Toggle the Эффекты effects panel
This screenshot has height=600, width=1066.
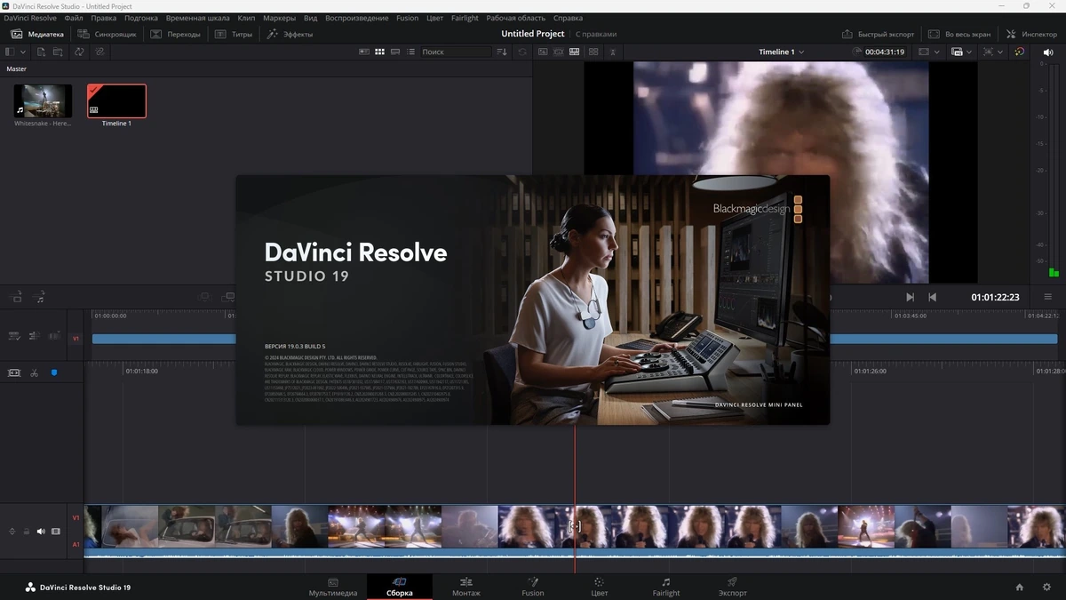click(290, 34)
